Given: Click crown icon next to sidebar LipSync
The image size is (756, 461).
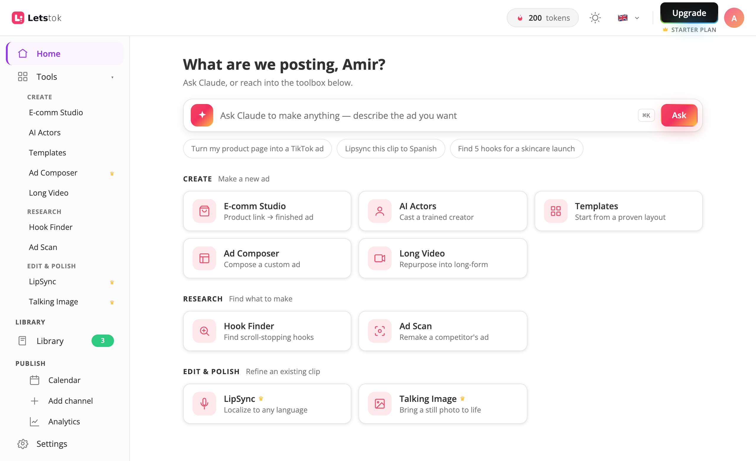Looking at the screenshot, I should [112, 282].
